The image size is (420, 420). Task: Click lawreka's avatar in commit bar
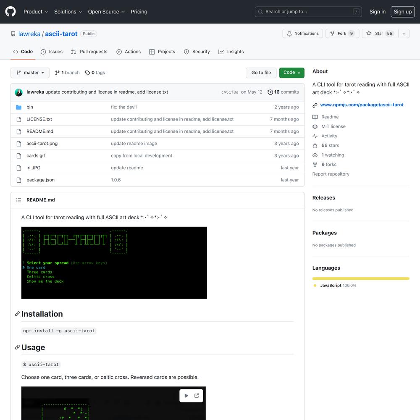(19, 92)
